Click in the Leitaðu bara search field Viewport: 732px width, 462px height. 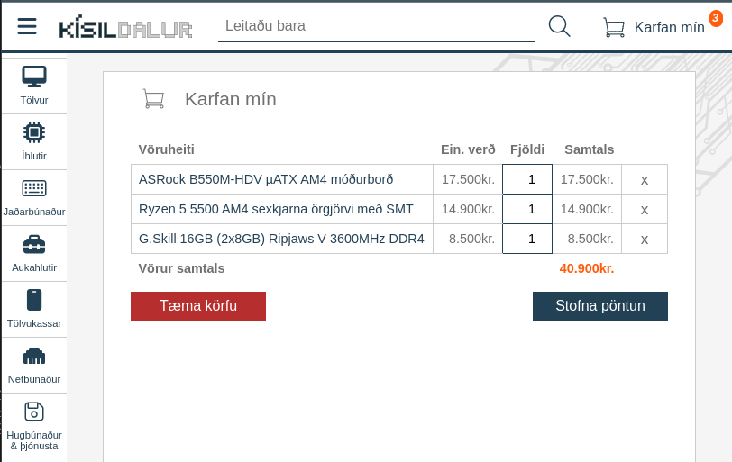click(x=376, y=26)
